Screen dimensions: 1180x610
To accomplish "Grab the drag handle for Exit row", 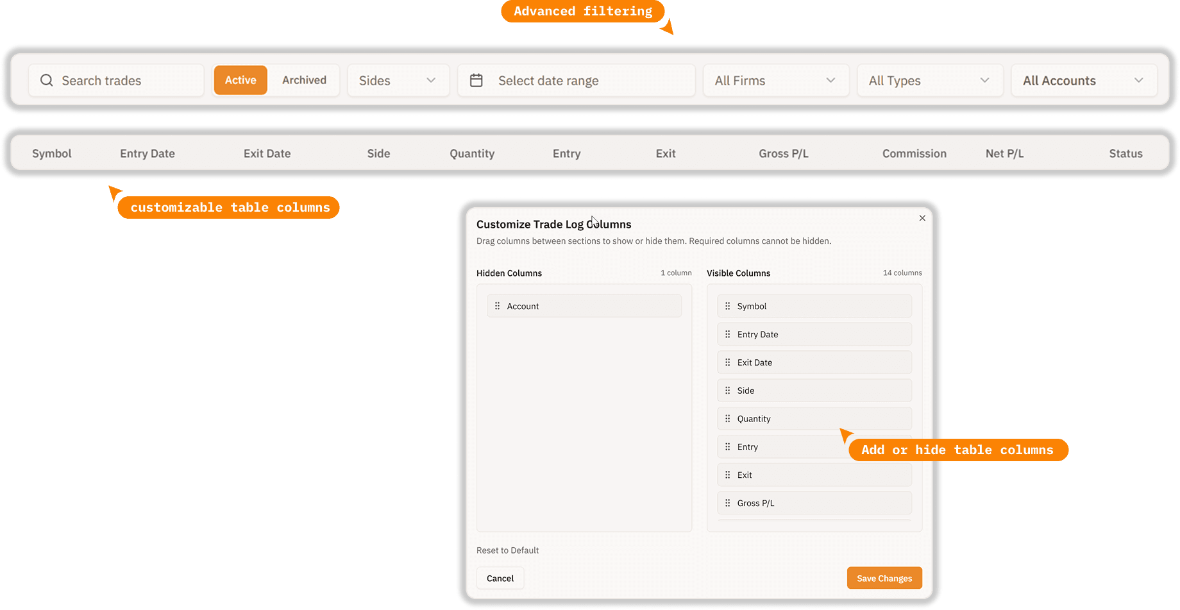I will point(727,475).
